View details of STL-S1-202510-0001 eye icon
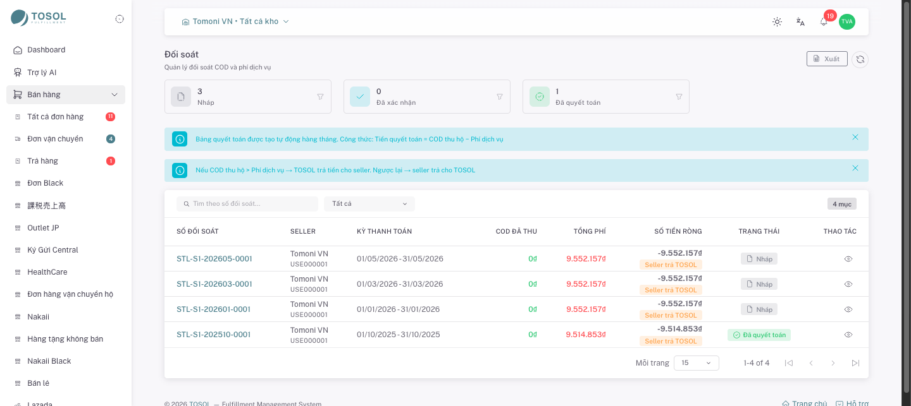Screen dimensions: 911x406 pyautogui.click(x=848, y=335)
